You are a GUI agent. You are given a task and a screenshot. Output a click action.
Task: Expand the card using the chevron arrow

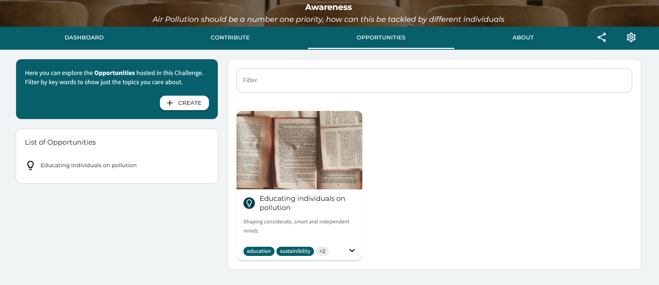coord(352,251)
